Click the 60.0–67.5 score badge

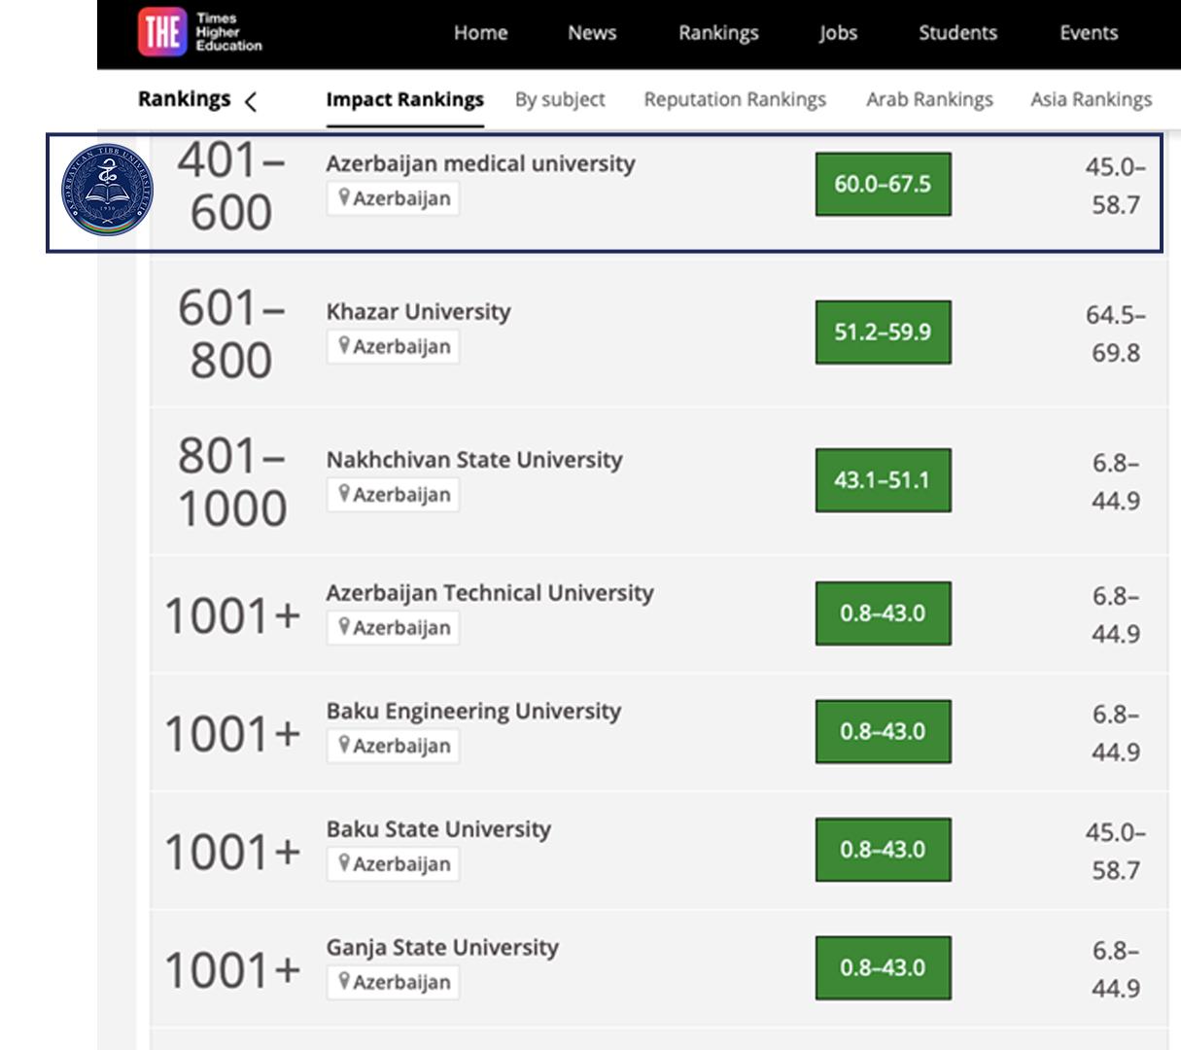pyautogui.click(x=883, y=184)
